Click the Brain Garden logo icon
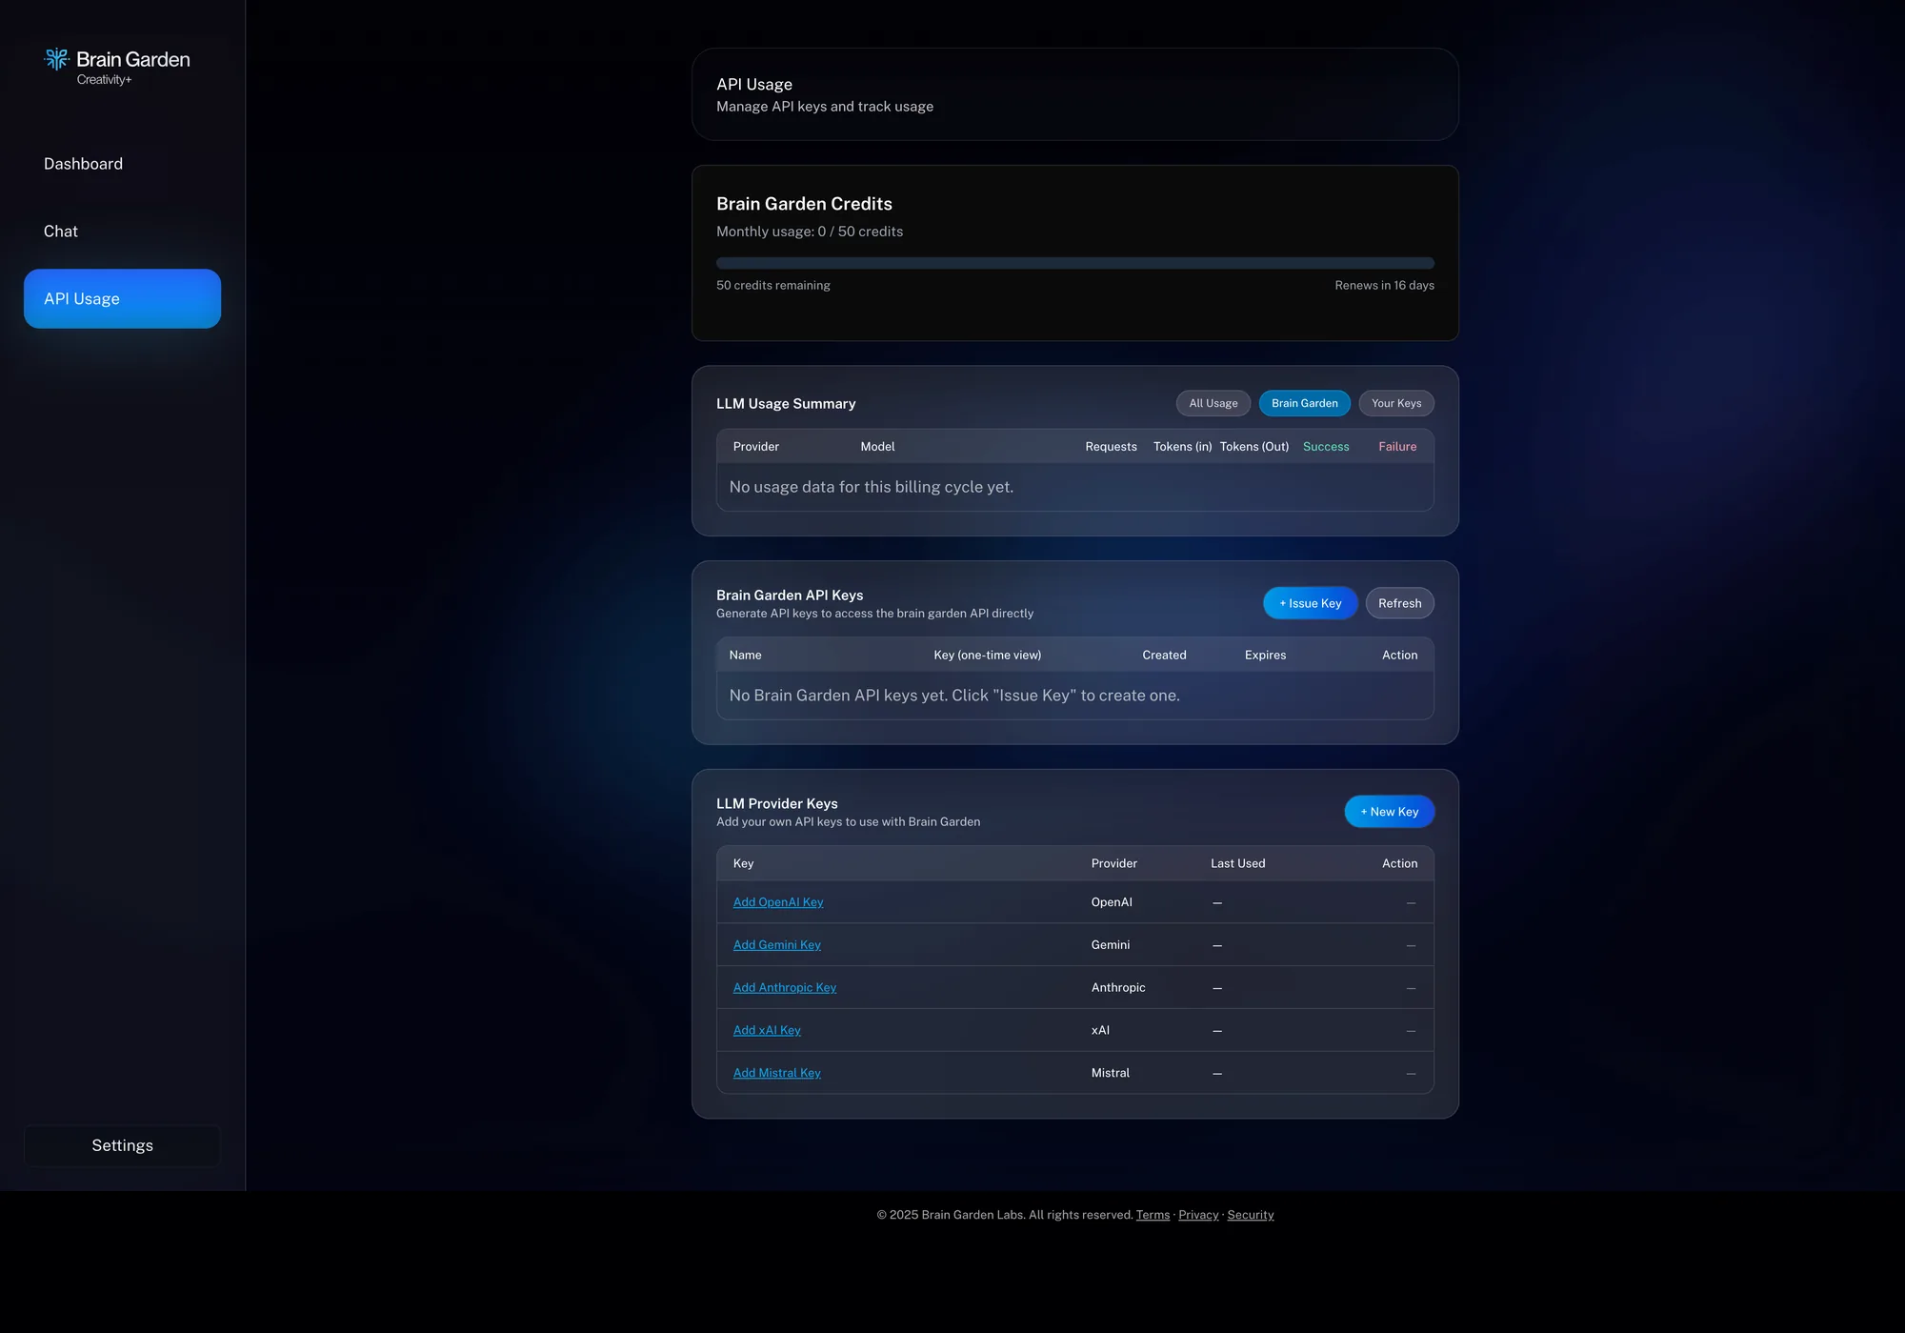The width and height of the screenshot is (1905, 1333). [57, 59]
